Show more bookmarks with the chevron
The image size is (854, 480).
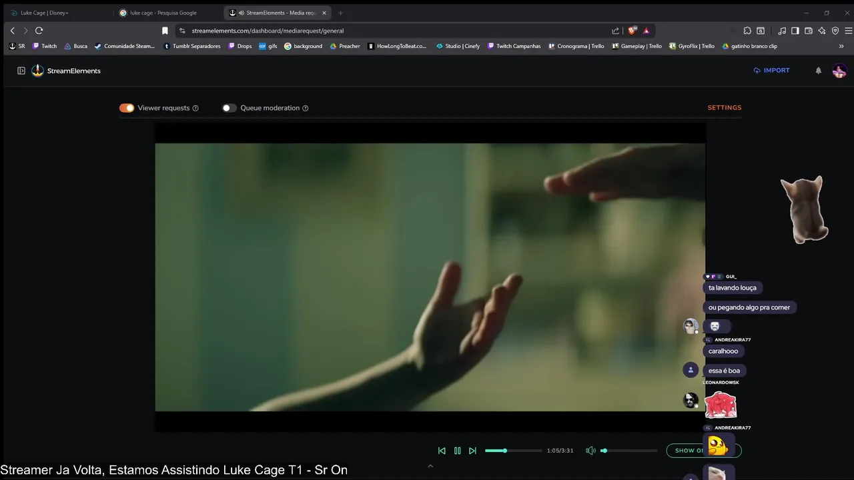click(841, 46)
